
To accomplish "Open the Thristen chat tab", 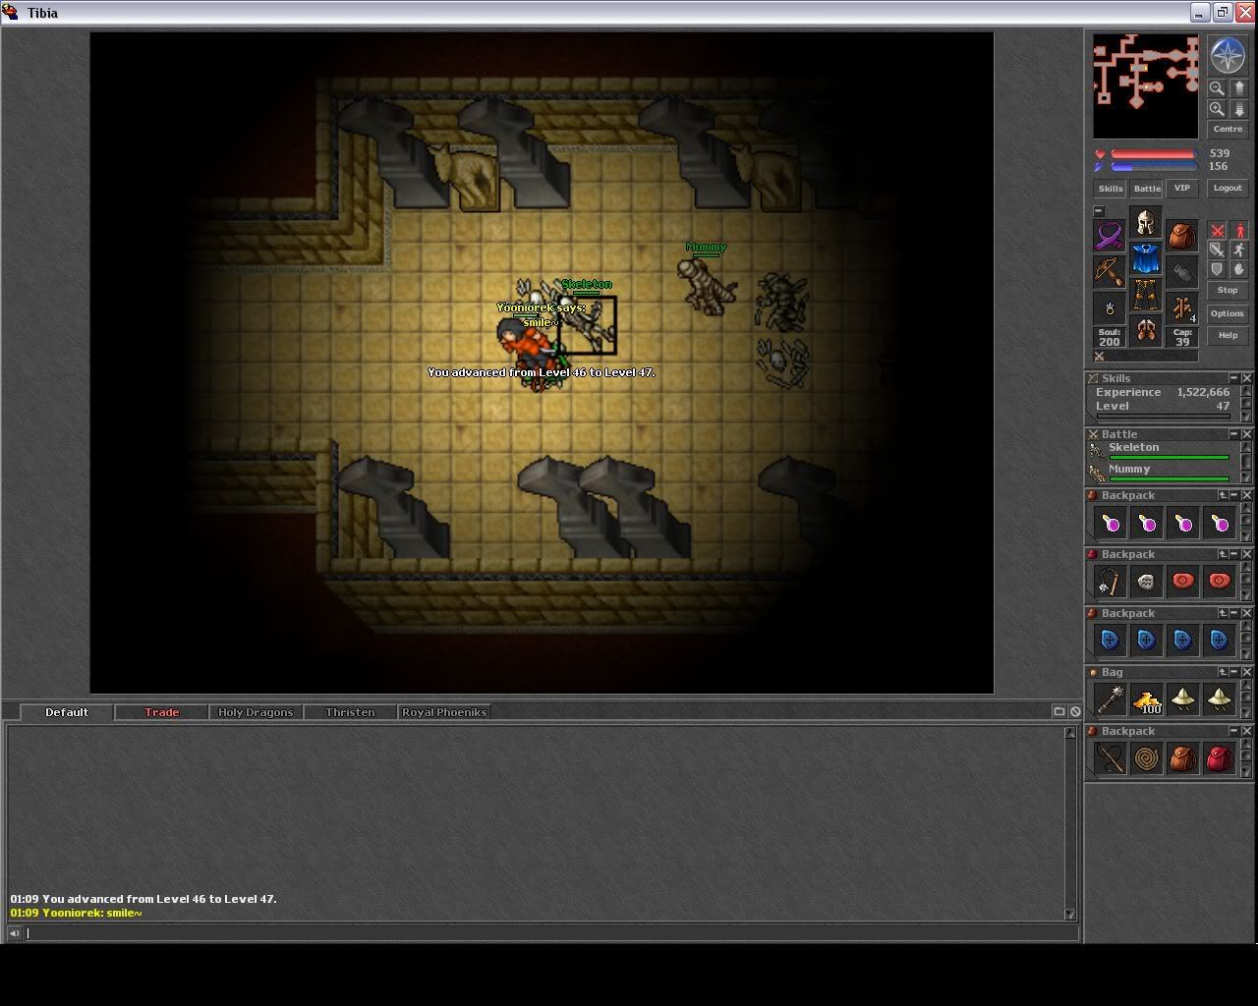I will coord(350,712).
